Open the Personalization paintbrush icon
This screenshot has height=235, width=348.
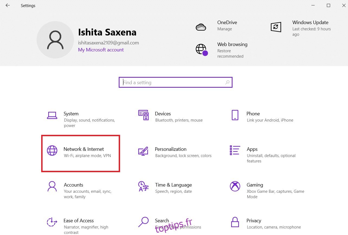[143, 151]
